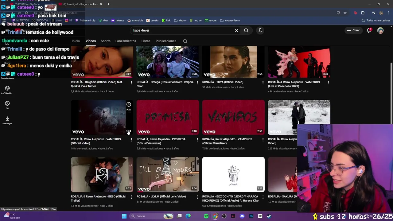Switch to the Inicio channel tab
This screenshot has height=221, width=393.
pyautogui.click(x=76, y=41)
